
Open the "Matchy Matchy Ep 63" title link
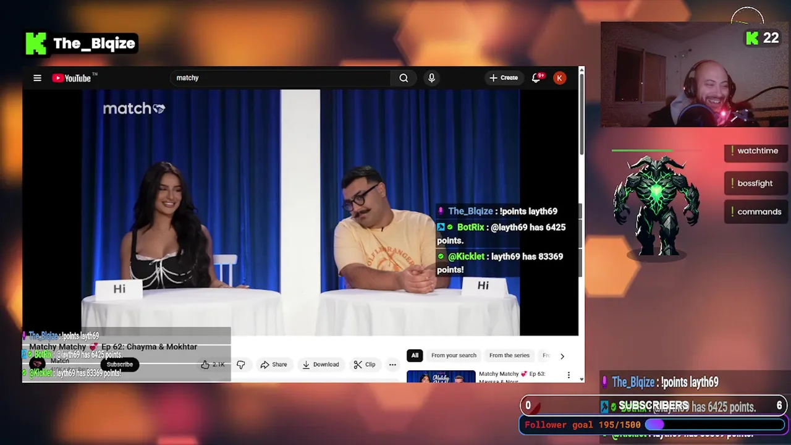(512, 376)
